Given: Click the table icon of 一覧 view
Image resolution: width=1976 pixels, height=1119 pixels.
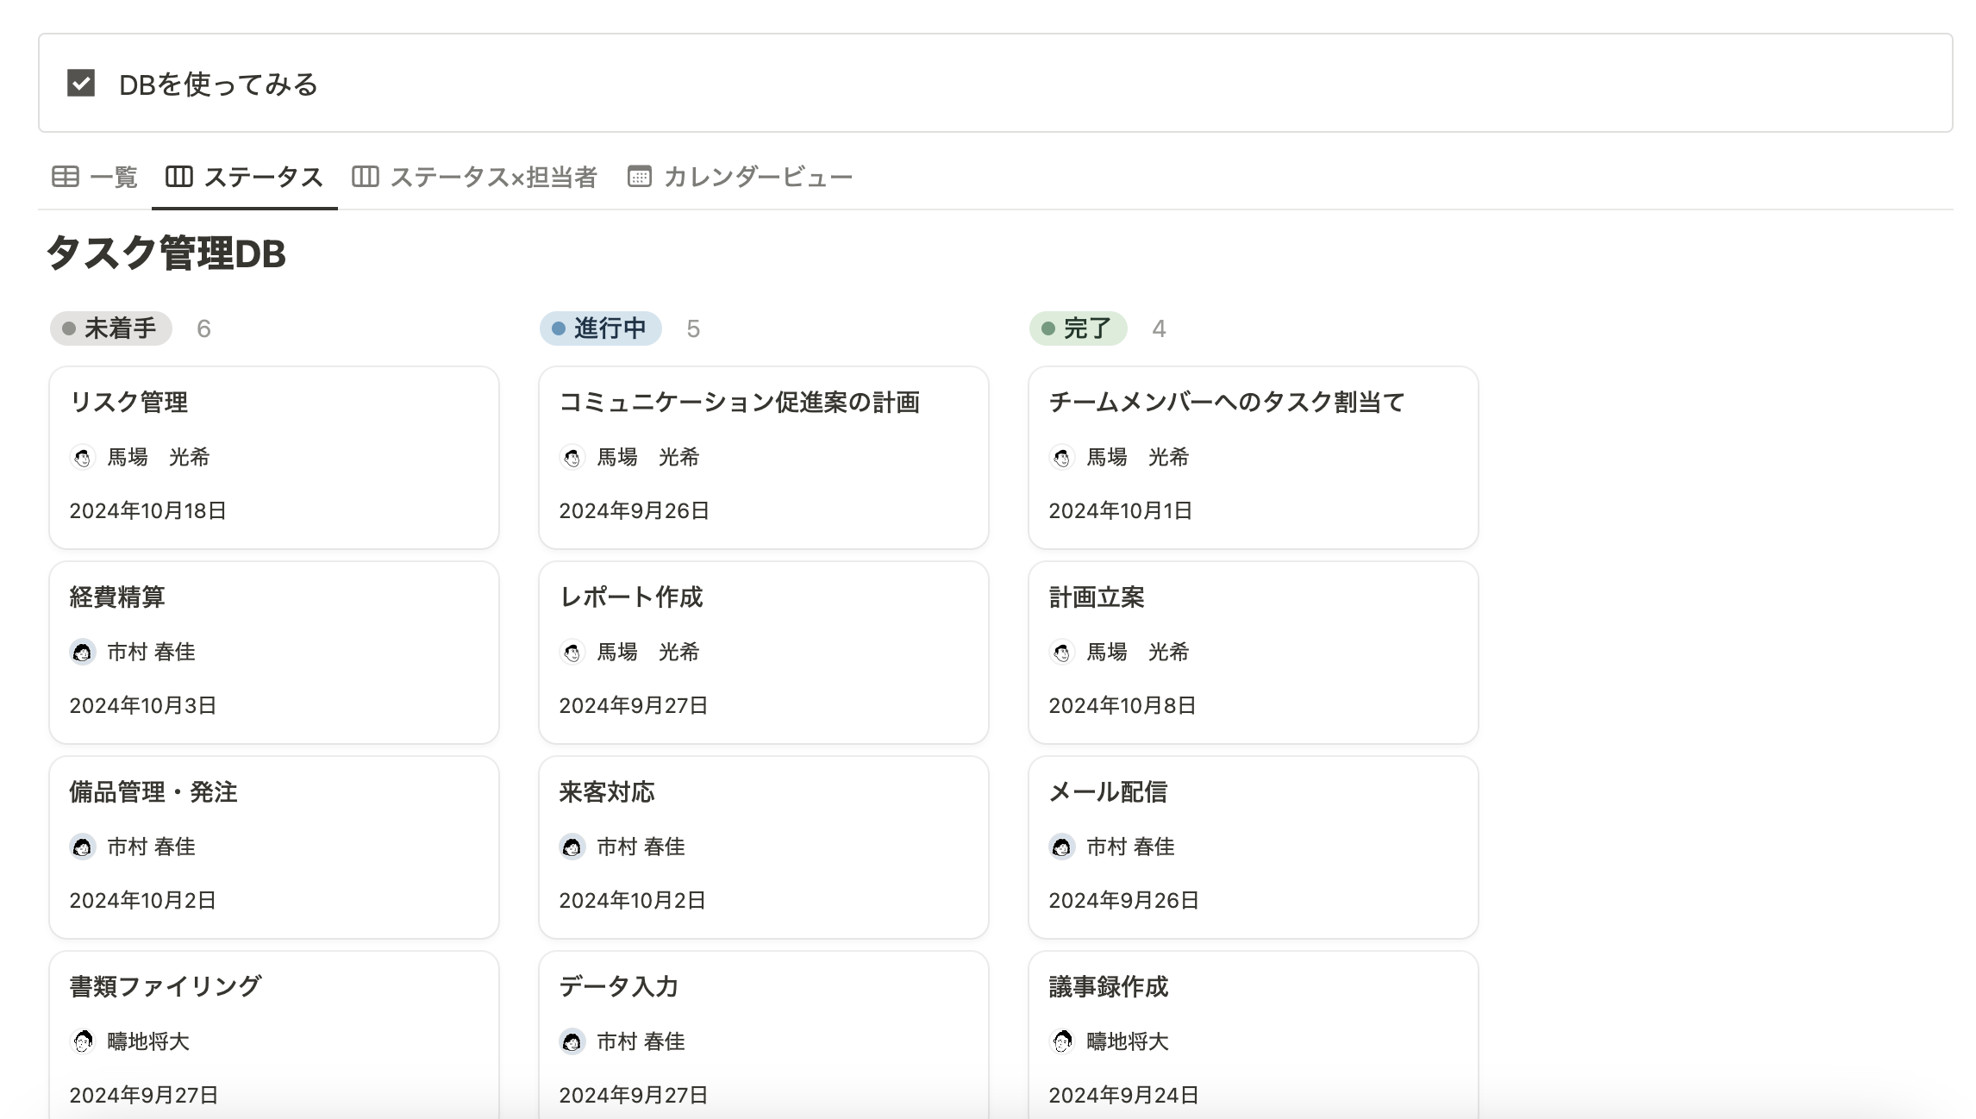Looking at the screenshot, I should click(66, 177).
